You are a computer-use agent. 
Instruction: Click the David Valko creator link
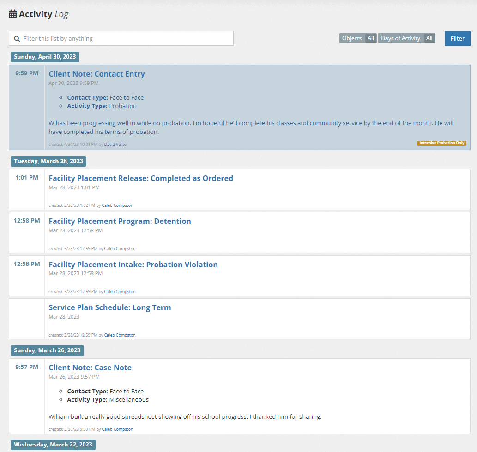pos(115,144)
